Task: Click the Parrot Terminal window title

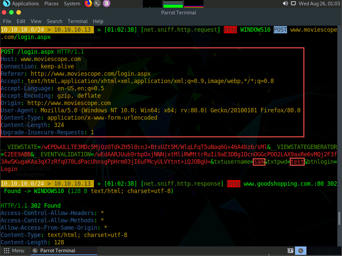Action: tap(178, 13)
